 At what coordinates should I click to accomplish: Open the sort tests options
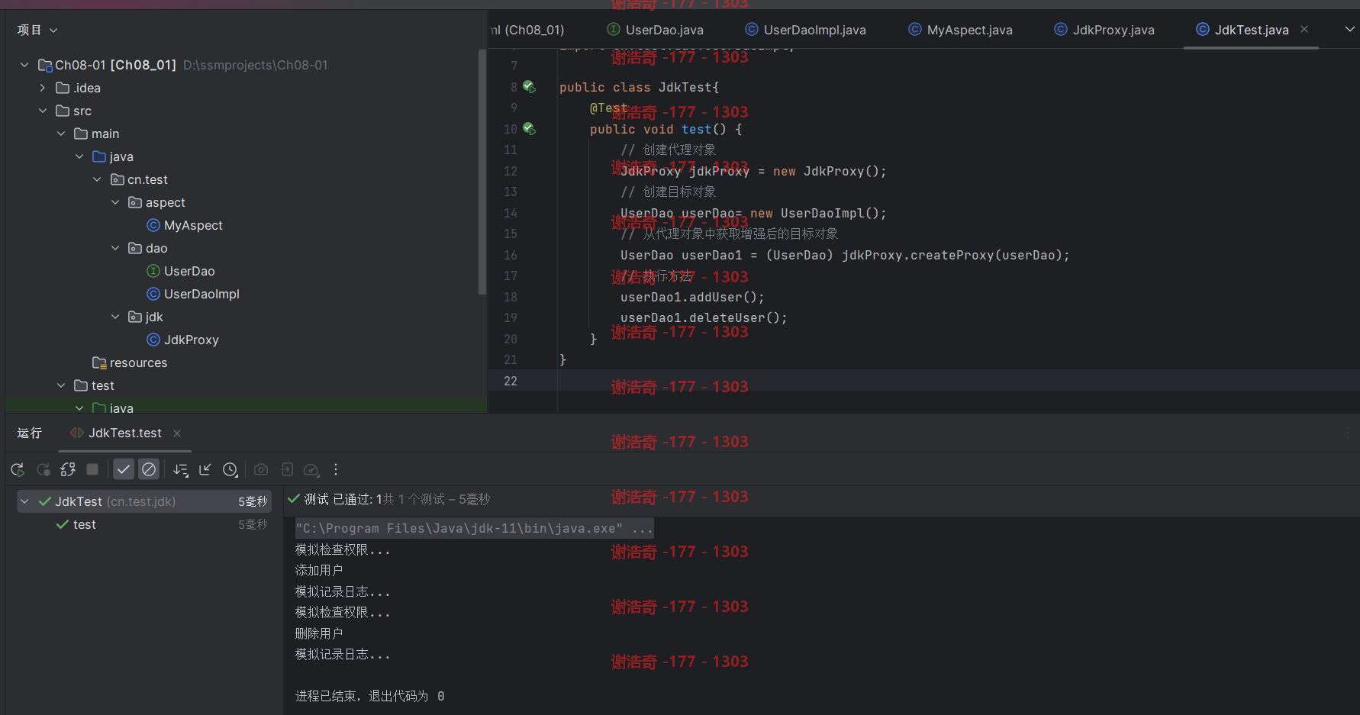[181, 469]
